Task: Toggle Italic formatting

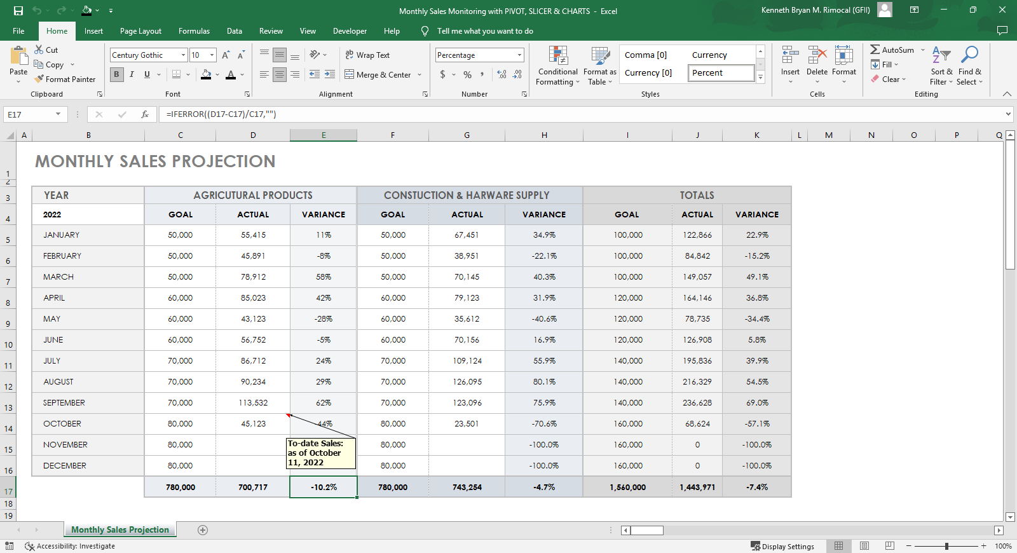Action: tap(132, 74)
